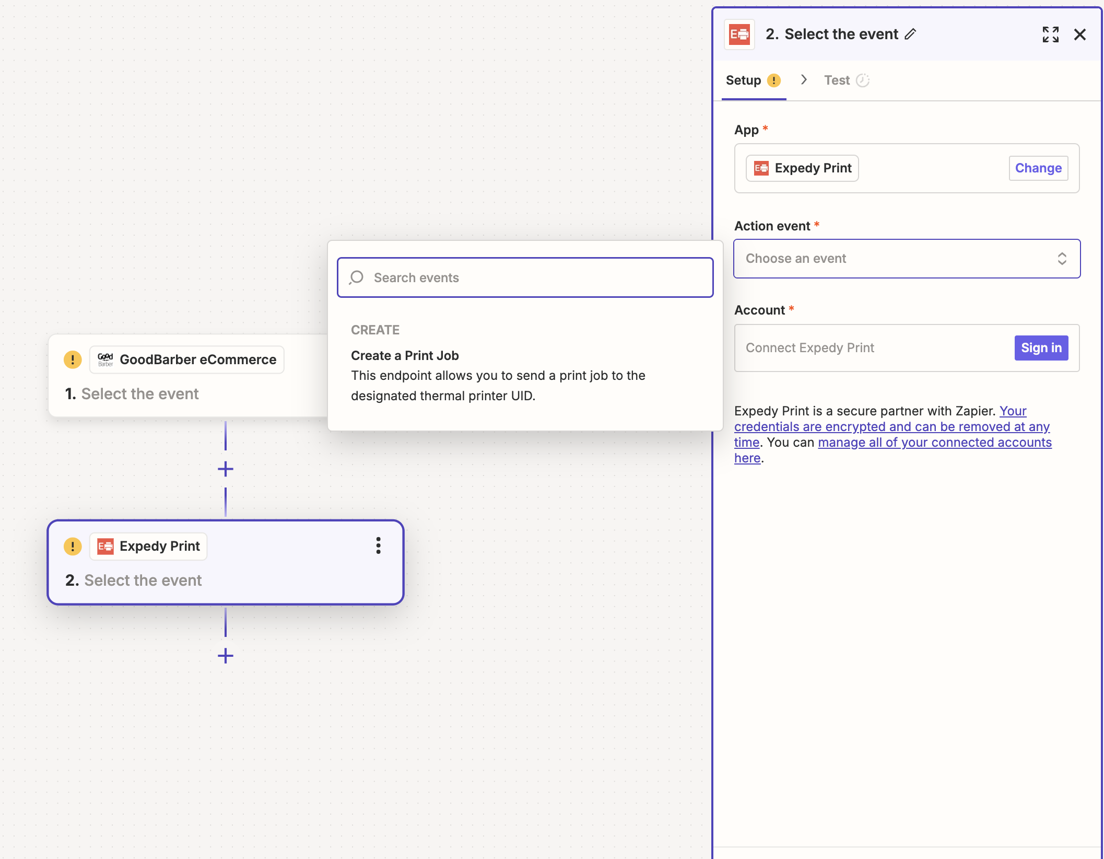Select the Create a Print Job event
The image size is (1104, 859).
[525, 375]
